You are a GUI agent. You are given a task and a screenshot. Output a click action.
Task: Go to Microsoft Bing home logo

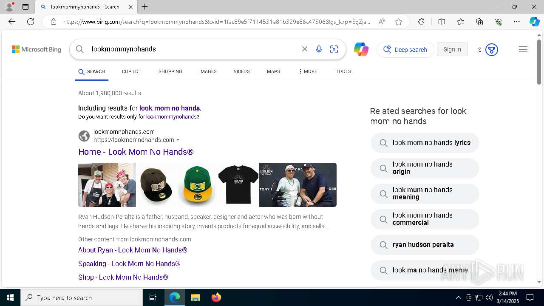click(x=37, y=49)
